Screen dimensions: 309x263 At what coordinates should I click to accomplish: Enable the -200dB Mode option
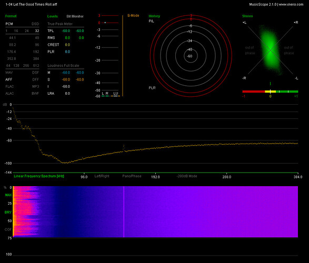(x=187, y=176)
